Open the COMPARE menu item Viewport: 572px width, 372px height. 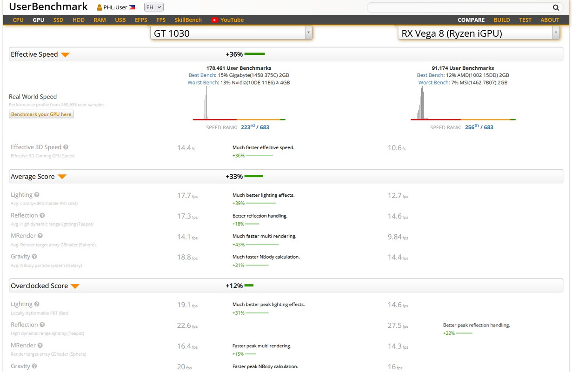471,20
